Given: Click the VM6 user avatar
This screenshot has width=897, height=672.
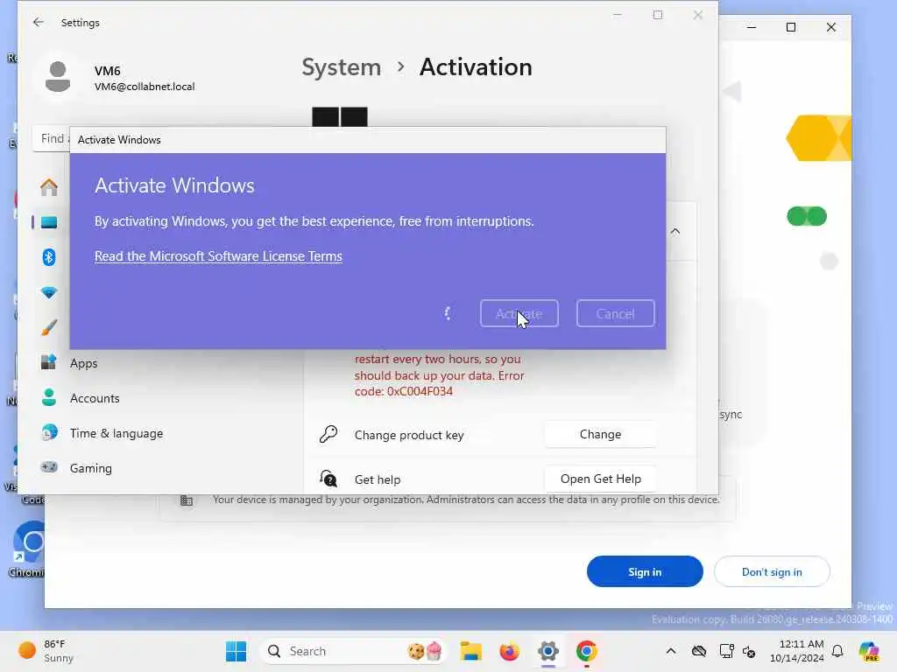Looking at the screenshot, I should (58, 77).
